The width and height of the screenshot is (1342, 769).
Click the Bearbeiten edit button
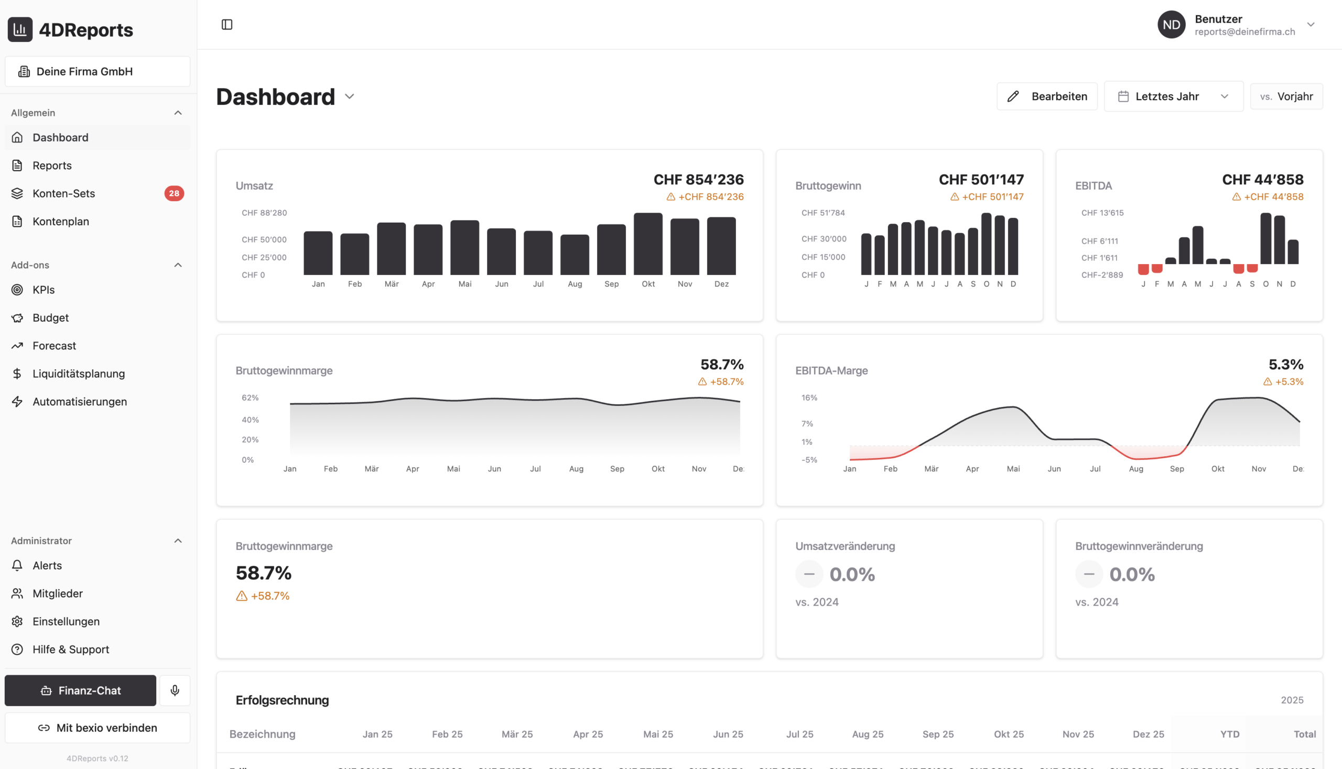(x=1046, y=96)
